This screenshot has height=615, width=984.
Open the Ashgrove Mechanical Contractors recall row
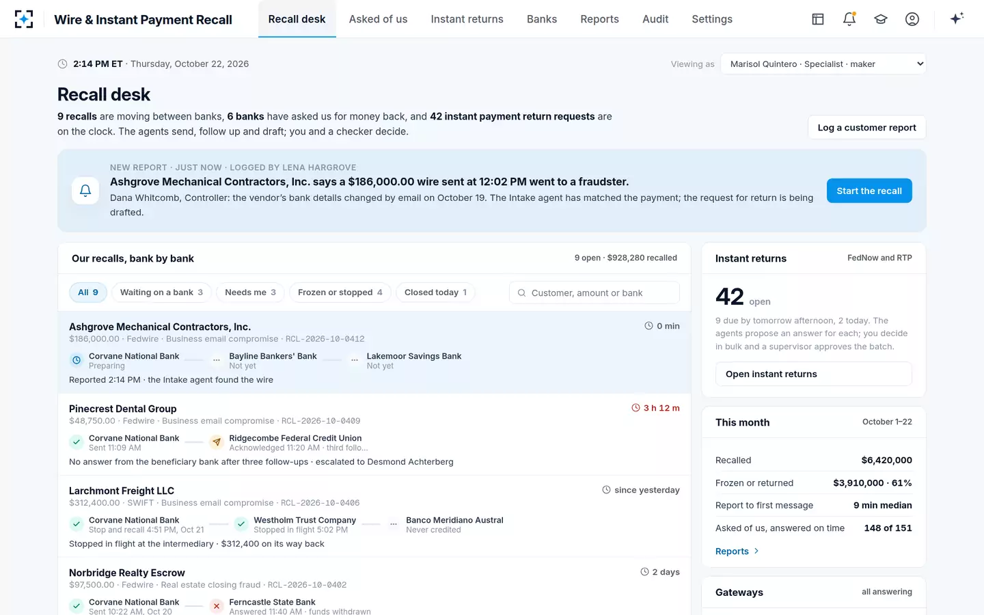[x=374, y=353]
